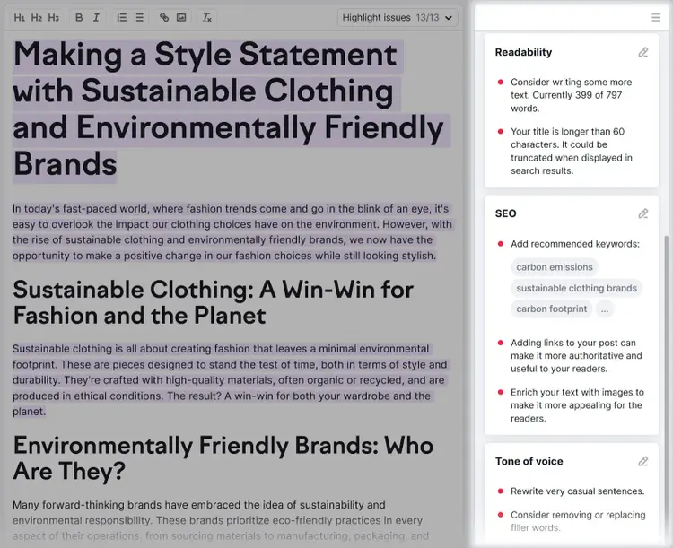
Task: Apply Heading 1 format
Action: [x=20, y=18]
